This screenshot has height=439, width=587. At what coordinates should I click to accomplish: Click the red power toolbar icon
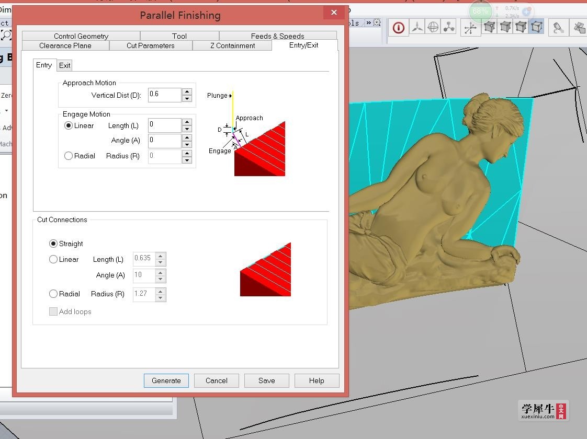[398, 28]
